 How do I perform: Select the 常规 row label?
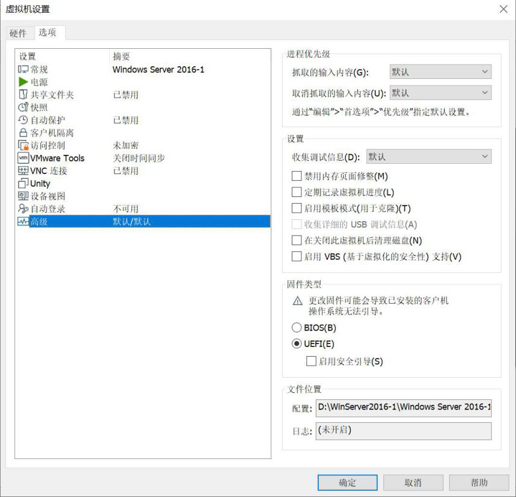(x=39, y=69)
